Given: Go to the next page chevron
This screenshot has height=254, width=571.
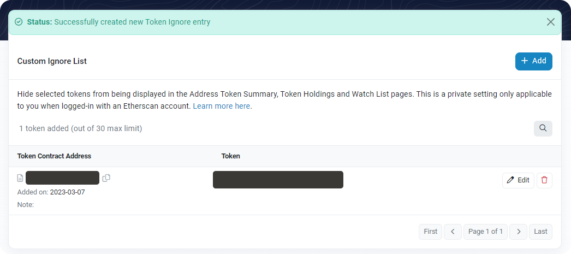Looking at the screenshot, I should click(x=519, y=232).
